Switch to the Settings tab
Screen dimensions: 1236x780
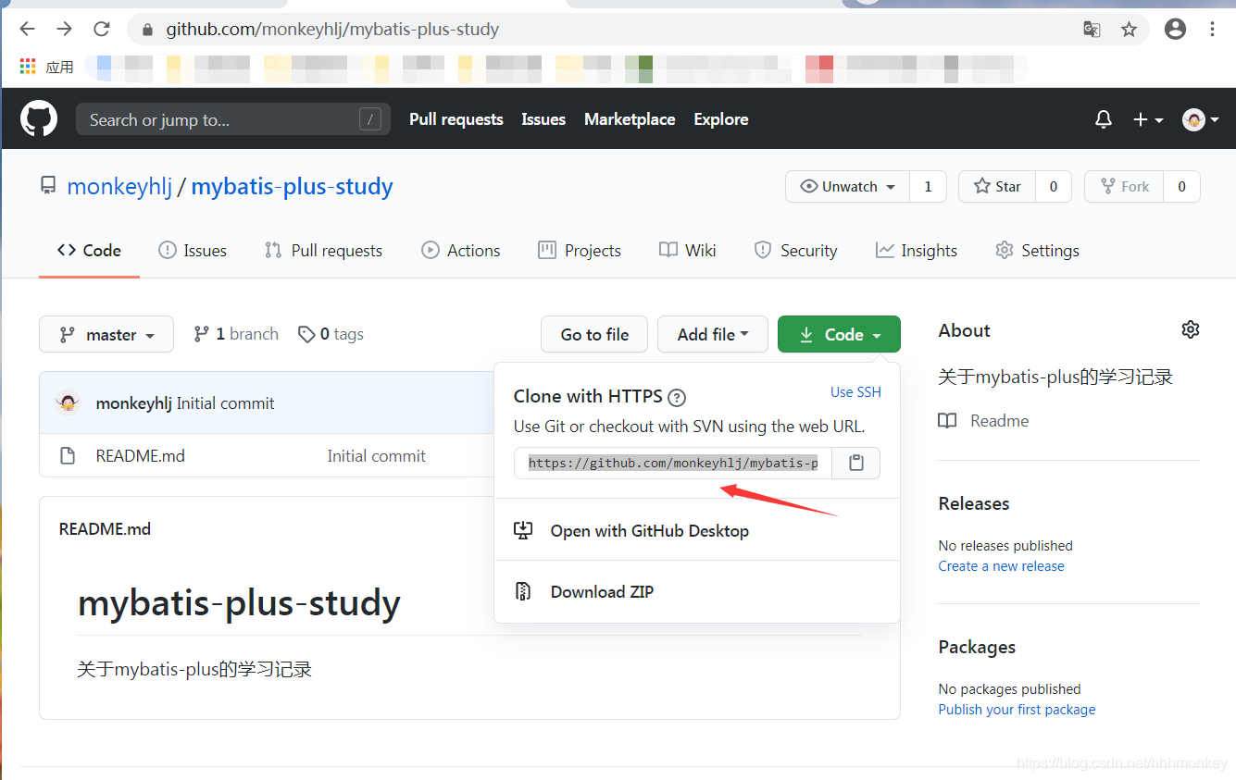pyautogui.click(x=1038, y=251)
